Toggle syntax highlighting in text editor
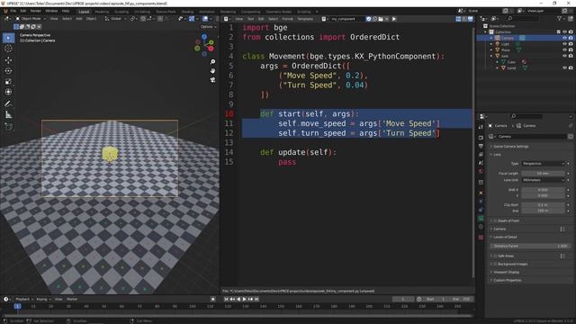This screenshot has width=576, height=324. pyautogui.click(x=470, y=19)
